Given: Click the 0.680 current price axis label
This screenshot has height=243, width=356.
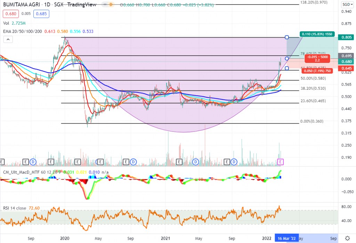Looking at the screenshot, I should pyautogui.click(x=347, y=62).
